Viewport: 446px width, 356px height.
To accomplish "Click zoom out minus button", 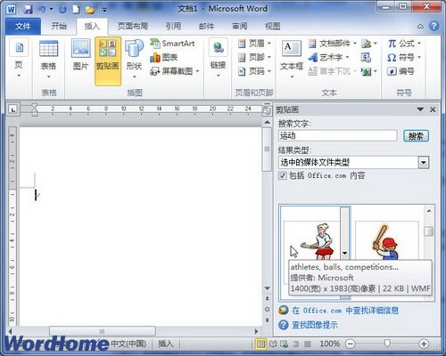I will click(x=351, y=344).
